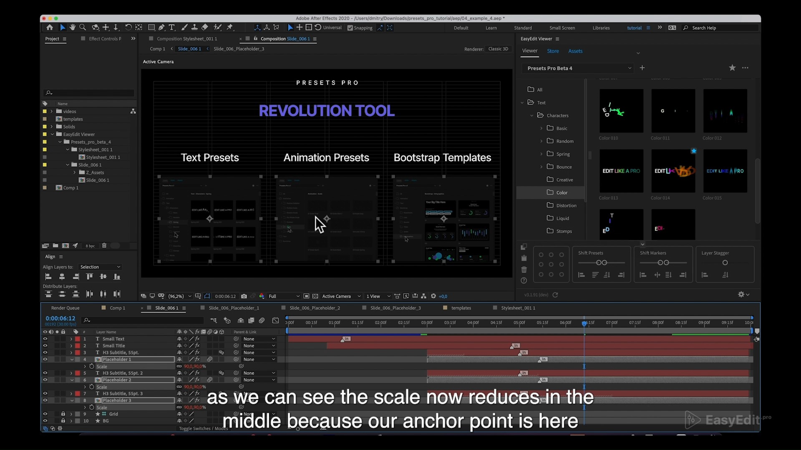This screenshot has width=801, height=450.
Task: Click the trash icon in Project panel
Action: [x=104, y=246]
